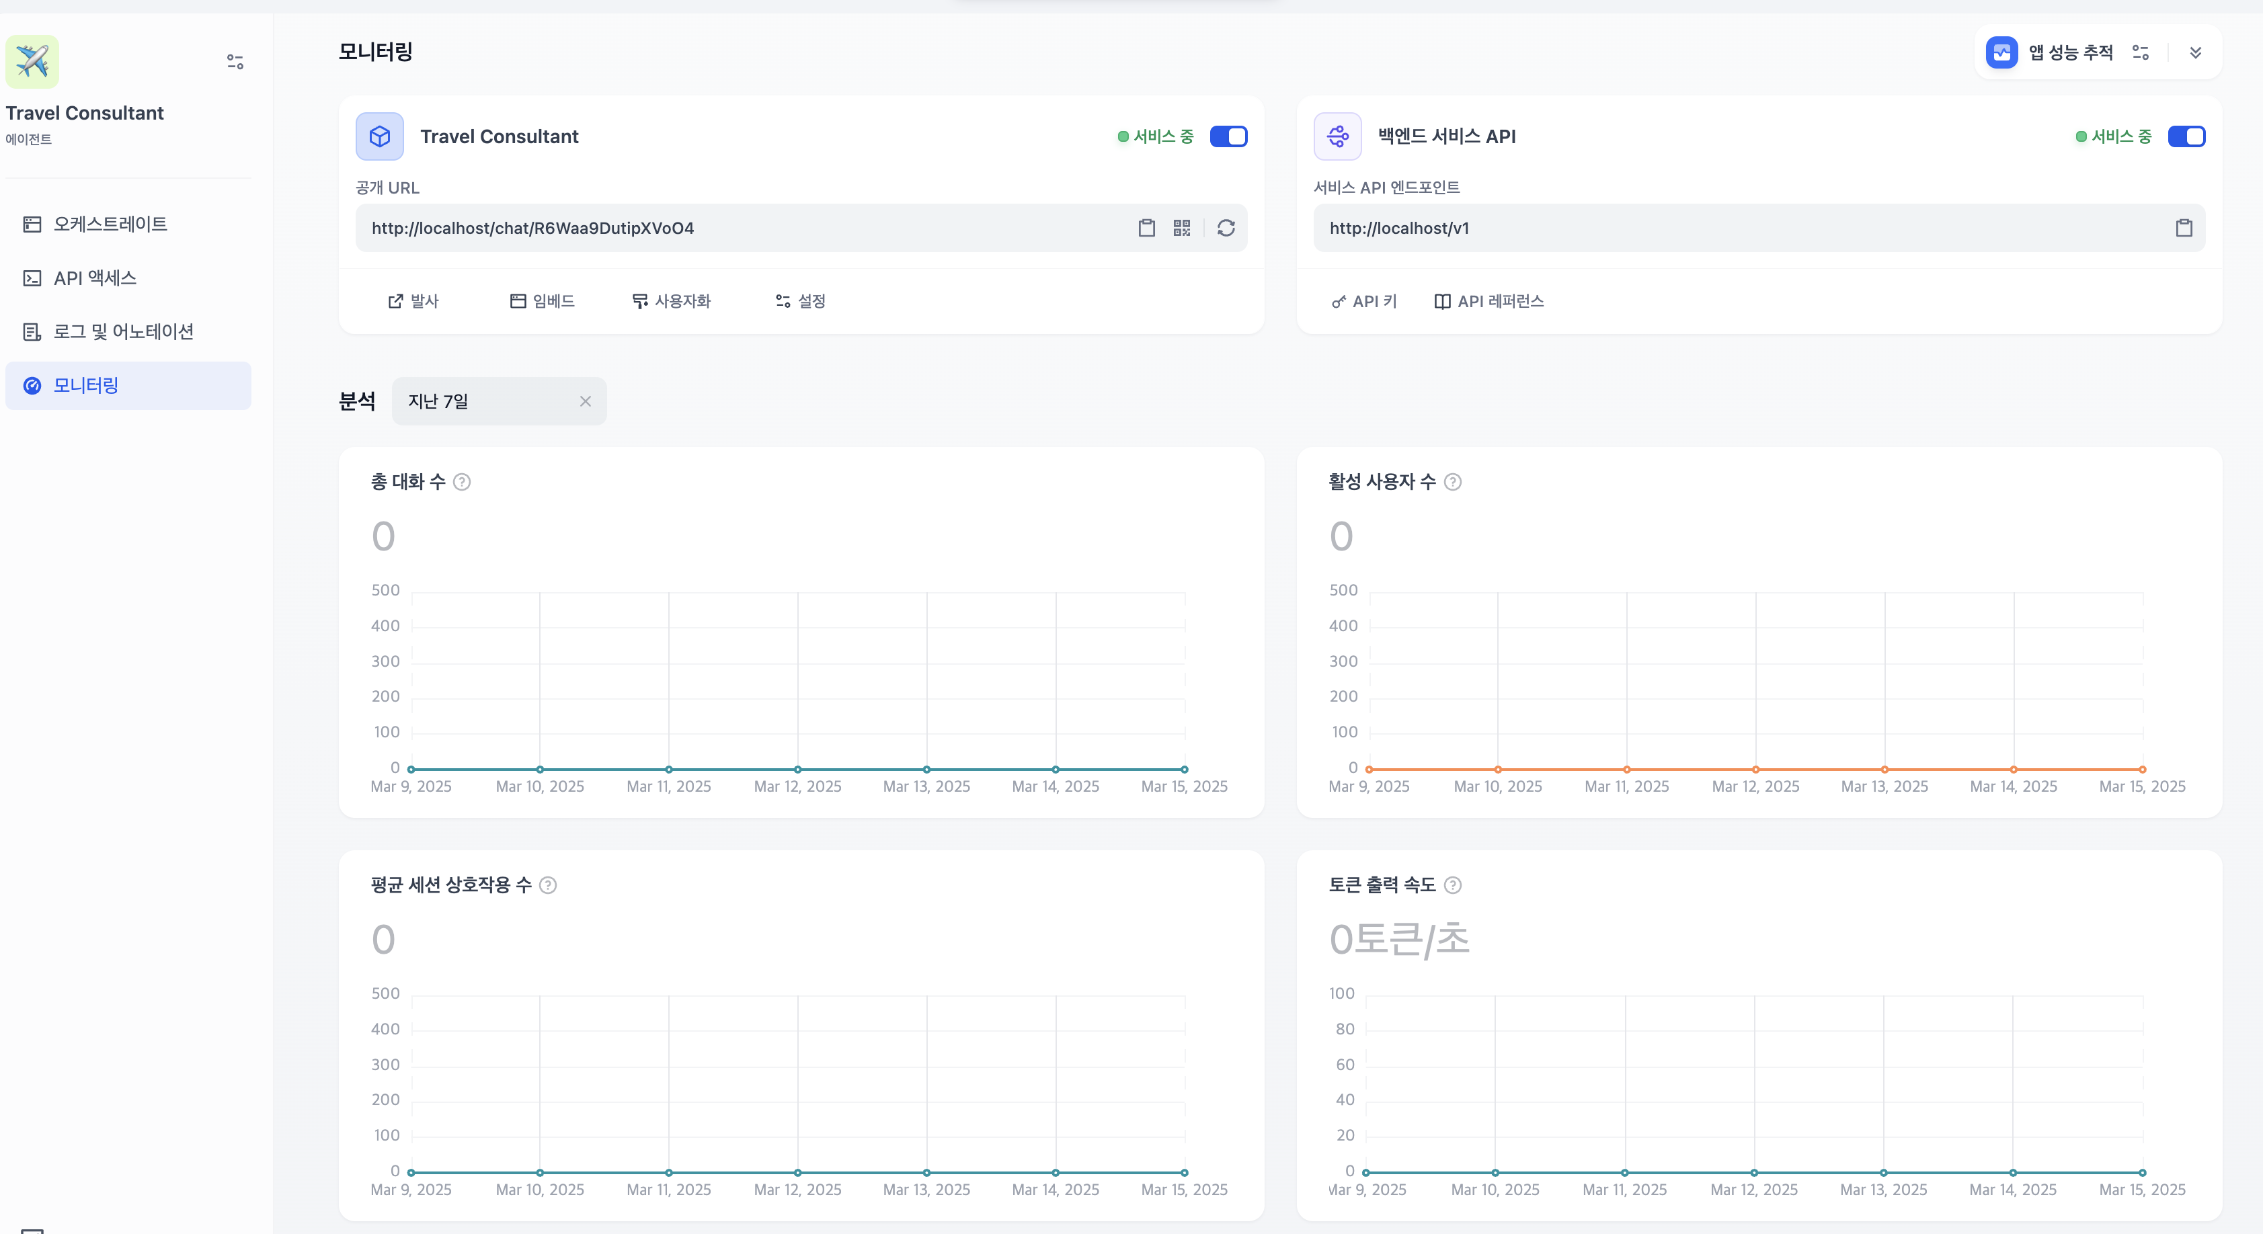
Task: Expand the 앱 성능 추적 panel chevron
Action: [2195, 52]
